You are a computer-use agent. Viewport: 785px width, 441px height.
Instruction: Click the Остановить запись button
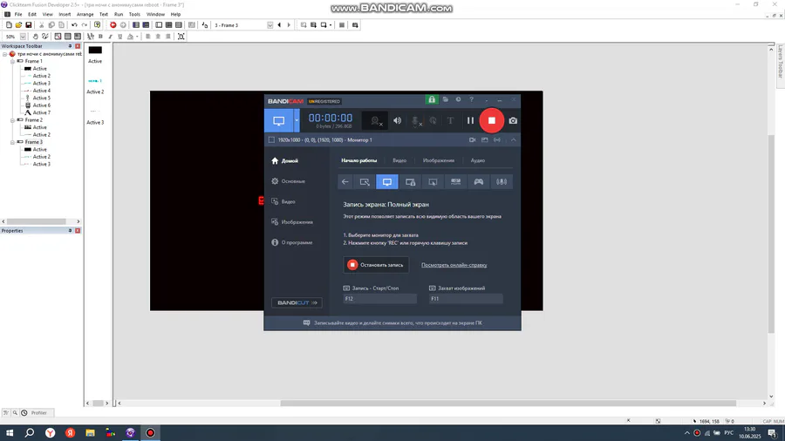(x=376, y=264)
